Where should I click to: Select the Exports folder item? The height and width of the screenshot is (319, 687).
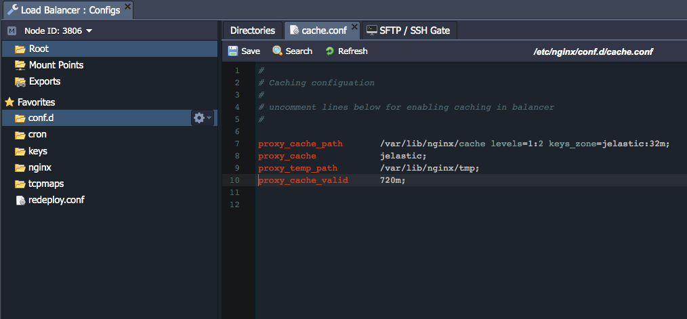coord(44,81)
